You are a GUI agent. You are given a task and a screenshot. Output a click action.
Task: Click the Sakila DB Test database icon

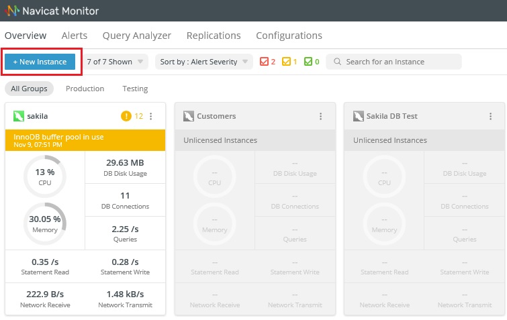coord(359,116)
